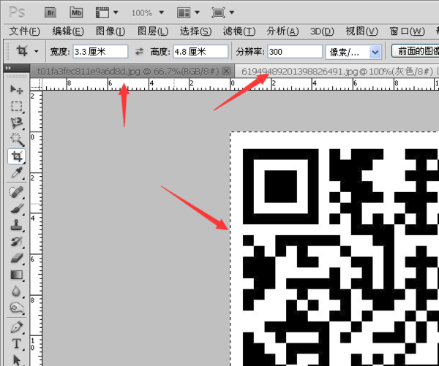Select the Horizontal Type tool
Screen dimensions: 439x366
pos(17,343)
